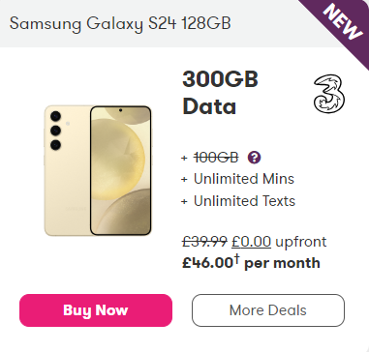Click the dagger footnote symbol after £46.00
This screenshot has width=369, height=352.
click(x=236, y=259)
